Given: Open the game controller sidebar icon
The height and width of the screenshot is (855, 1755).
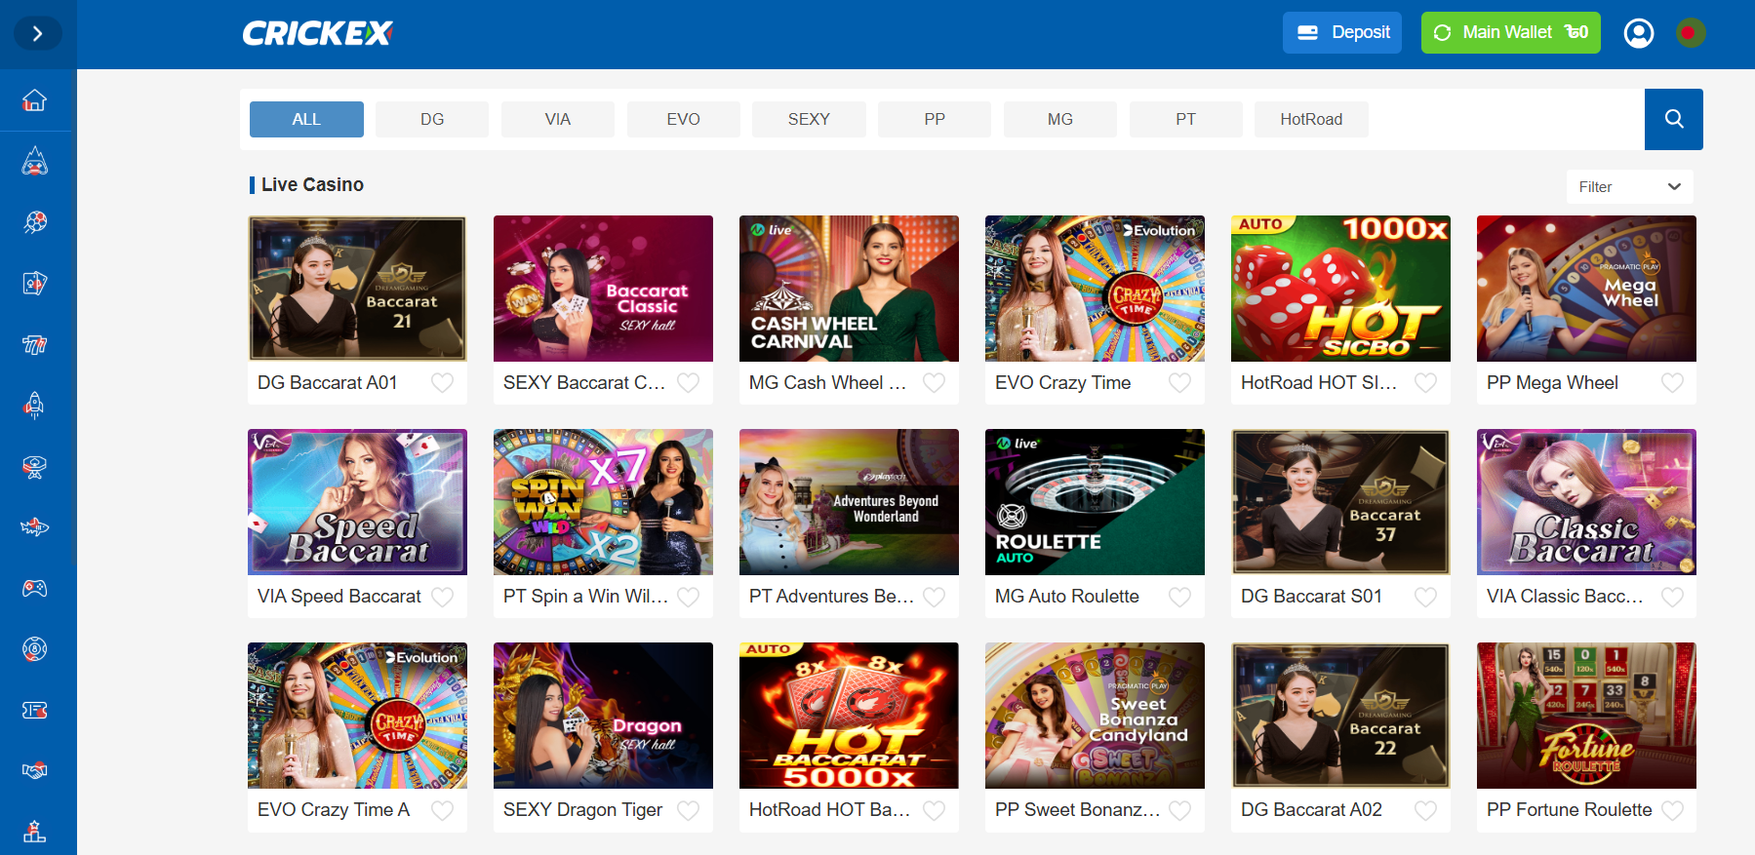Looking at the screenshot, I should [x=35, y=588].
